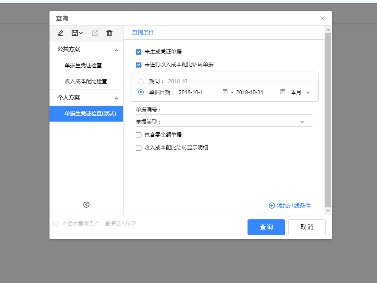The image size is (377, 283).
Task: Switch to the 查询条件 tab
Action: tap(143, 33)
